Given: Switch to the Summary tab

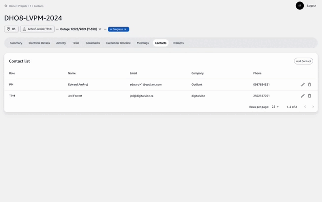Looking at the screenshot, I should coord(16,43).
